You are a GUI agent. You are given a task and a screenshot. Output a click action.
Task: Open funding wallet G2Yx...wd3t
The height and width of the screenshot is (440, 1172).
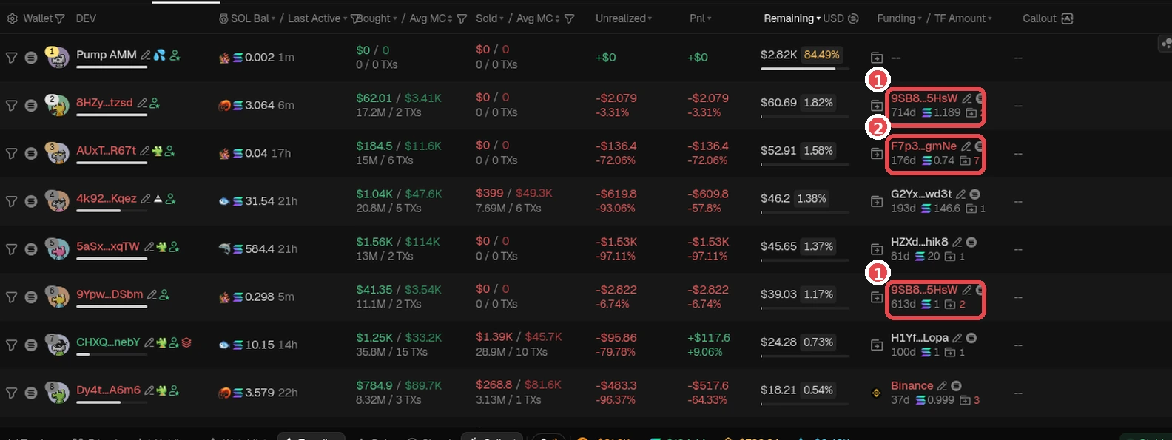pos(921,194)
